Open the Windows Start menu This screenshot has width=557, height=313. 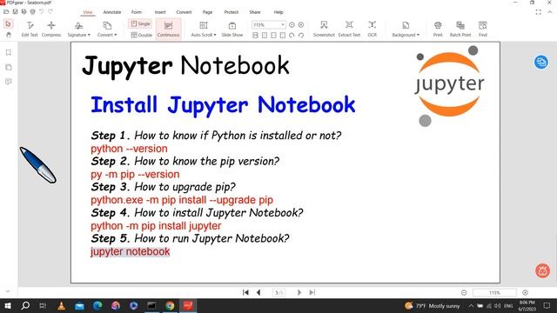(8, 305)
